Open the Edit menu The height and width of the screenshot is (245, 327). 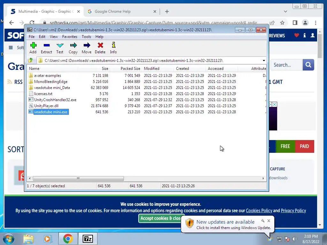point(42,37)
